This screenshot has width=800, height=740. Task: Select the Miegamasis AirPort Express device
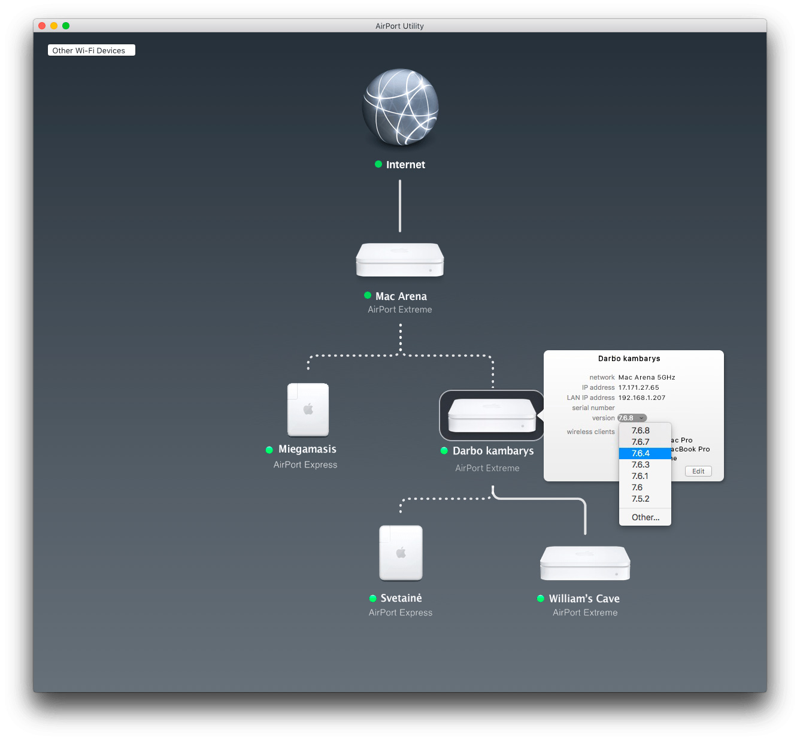(x=308, y=410)
